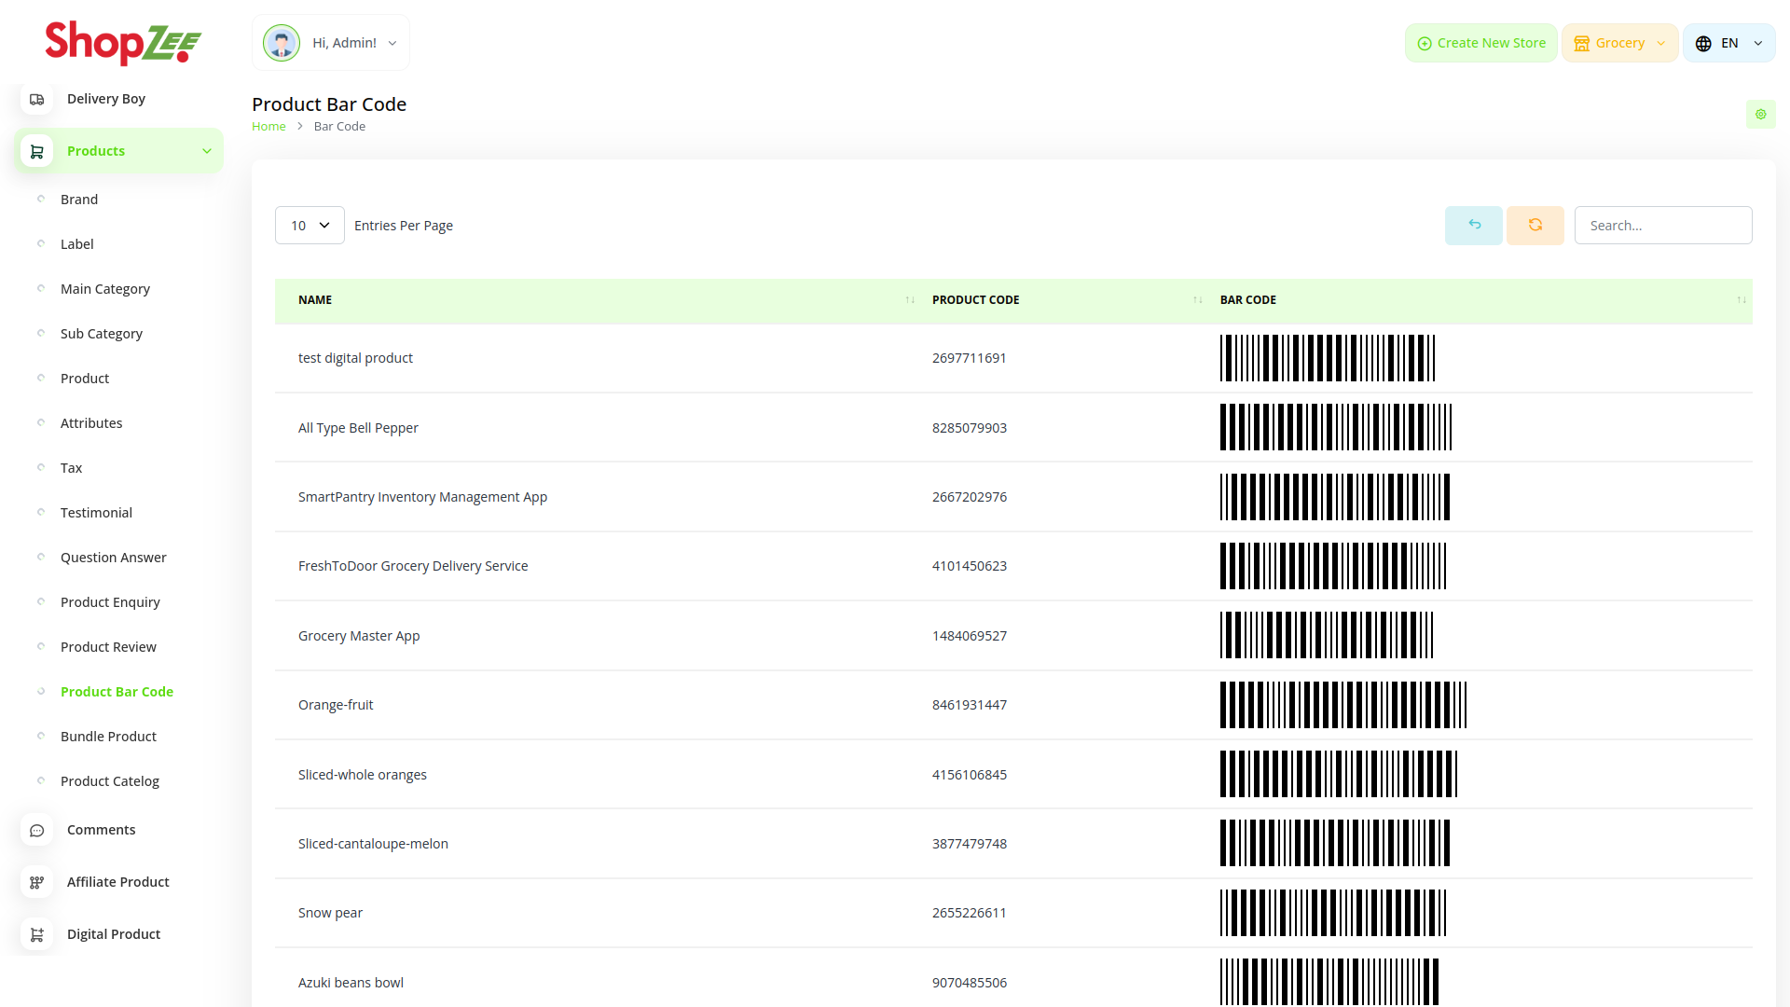The image size is (1790, 1007).
Task: Go to Bundle Product menu item
Action: (108, 737)
